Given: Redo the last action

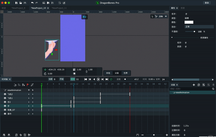Looking at the screenshot, I should pos(36,3).
